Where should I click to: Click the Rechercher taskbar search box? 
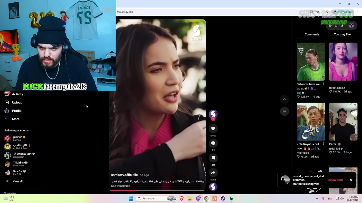coord(157,198)
